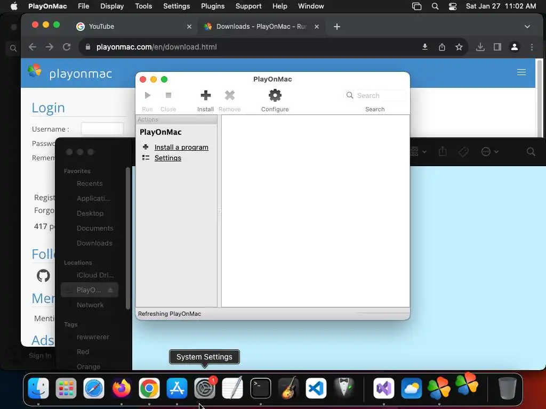Open the Support menu
Viewport: 546px width, 409px height.
248,6
